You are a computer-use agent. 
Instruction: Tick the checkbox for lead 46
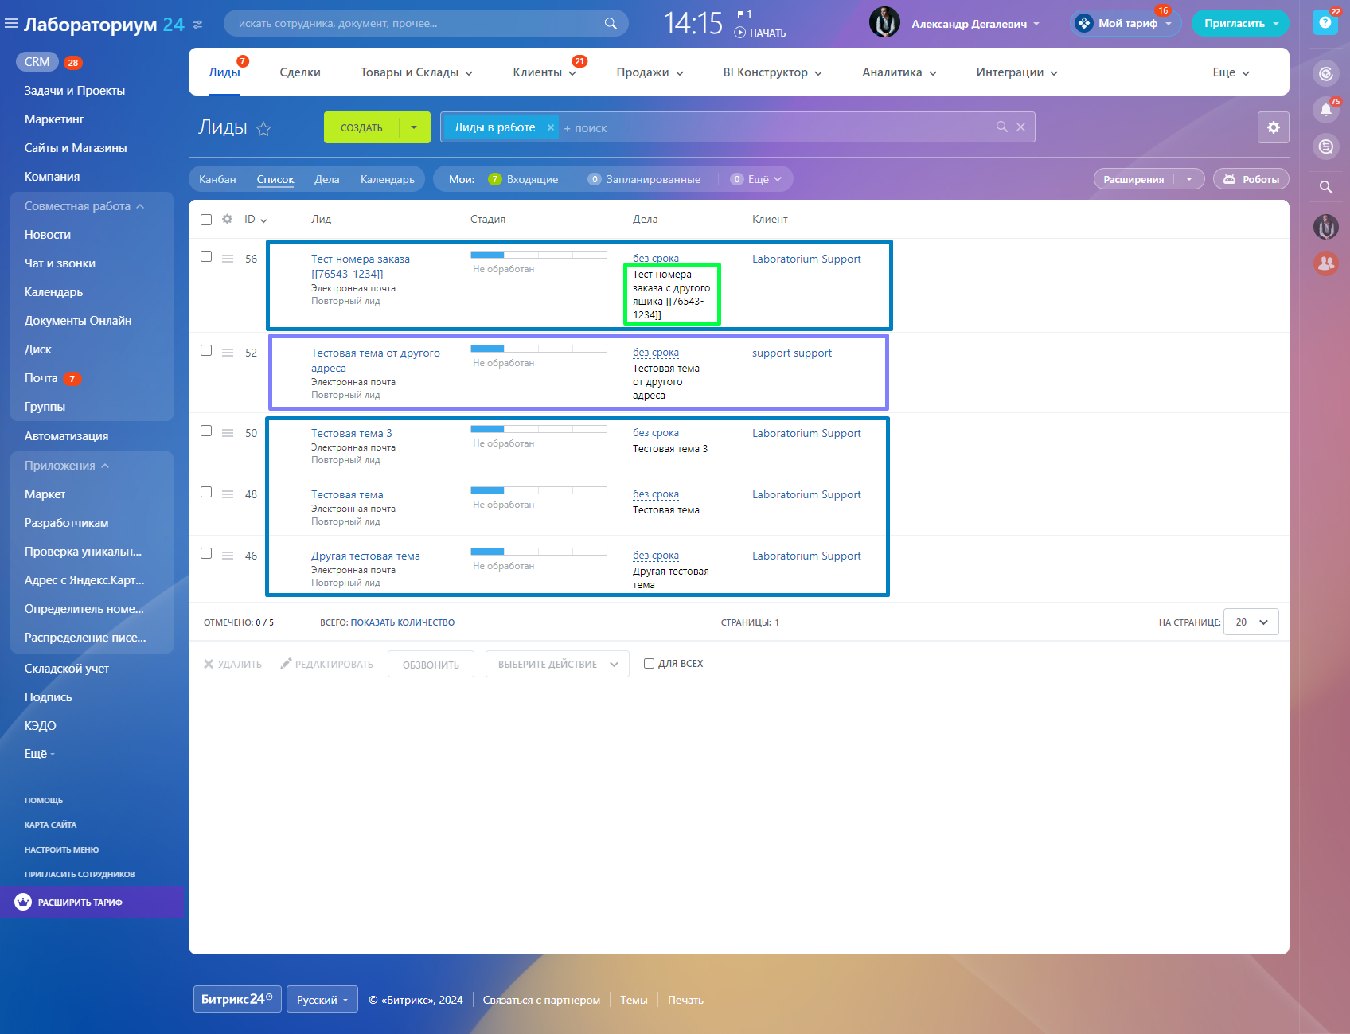click(x=206, y=553)
